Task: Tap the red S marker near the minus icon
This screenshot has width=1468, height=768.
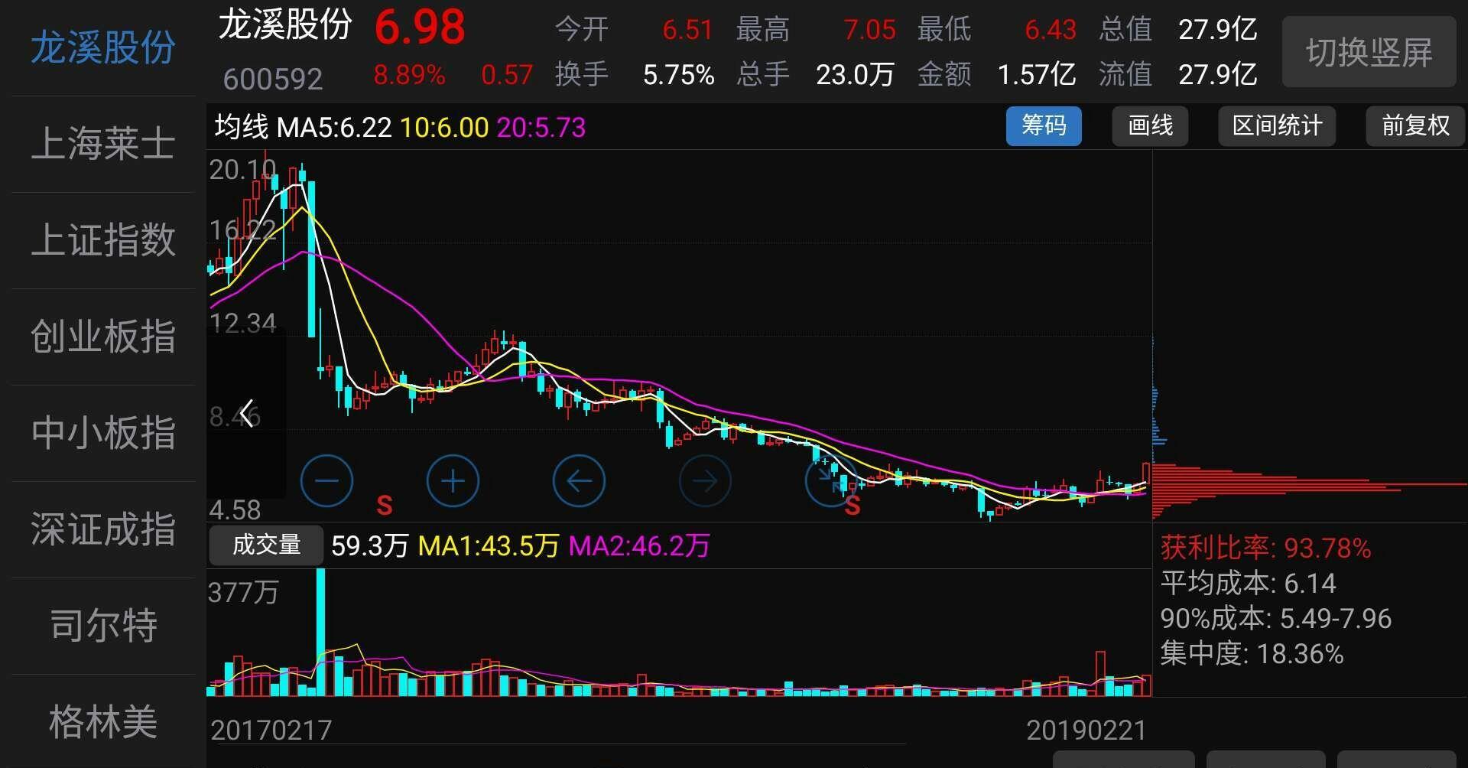Action: (x=385, y=505)
